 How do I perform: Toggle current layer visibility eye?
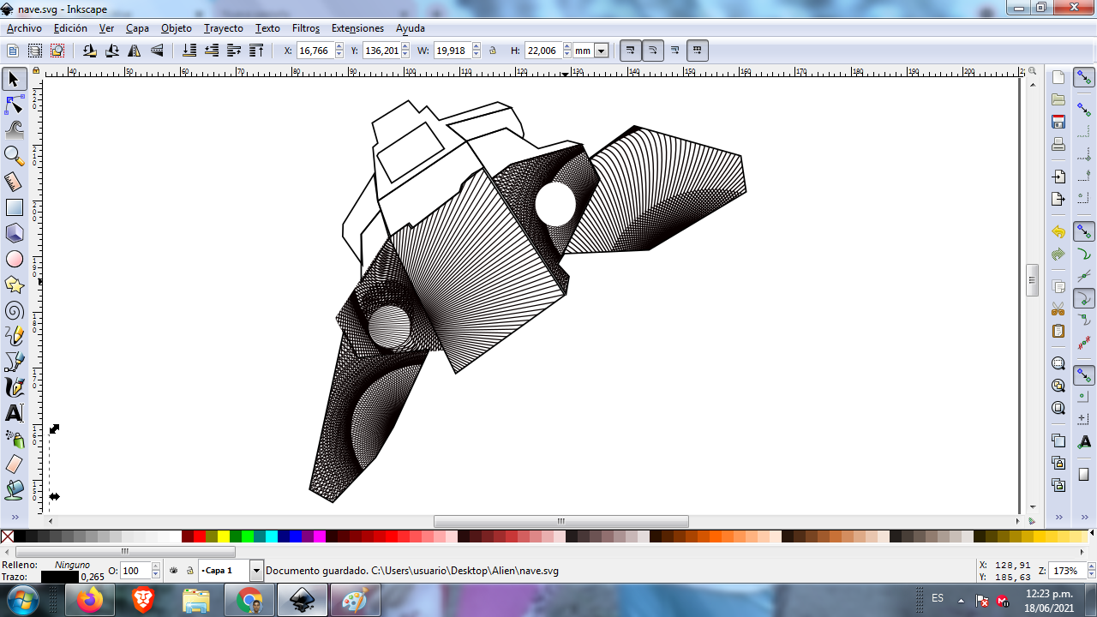(x=174, y=570)
